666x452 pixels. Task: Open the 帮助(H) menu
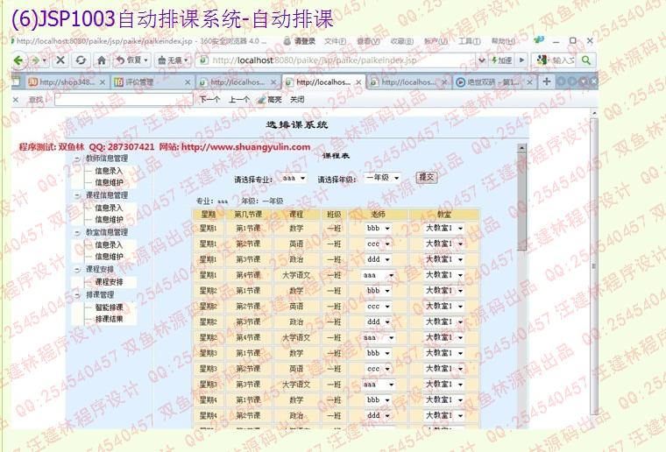click(x=503, y=41)
